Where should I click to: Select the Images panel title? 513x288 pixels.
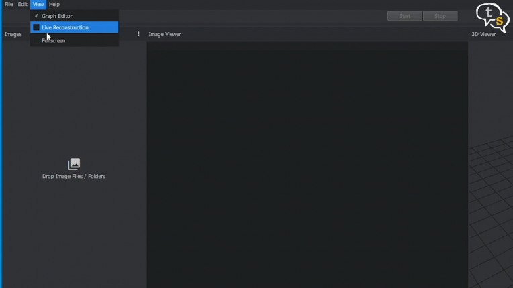point(13,34)
